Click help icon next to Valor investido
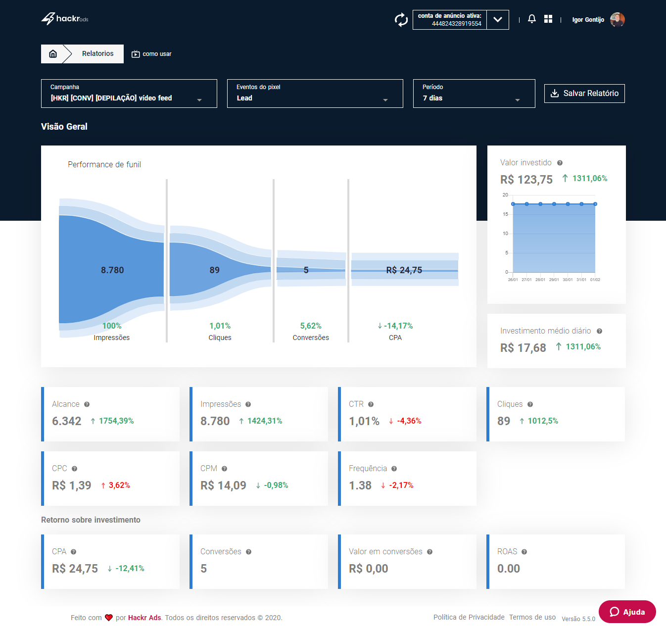 (x=560, y=163)
